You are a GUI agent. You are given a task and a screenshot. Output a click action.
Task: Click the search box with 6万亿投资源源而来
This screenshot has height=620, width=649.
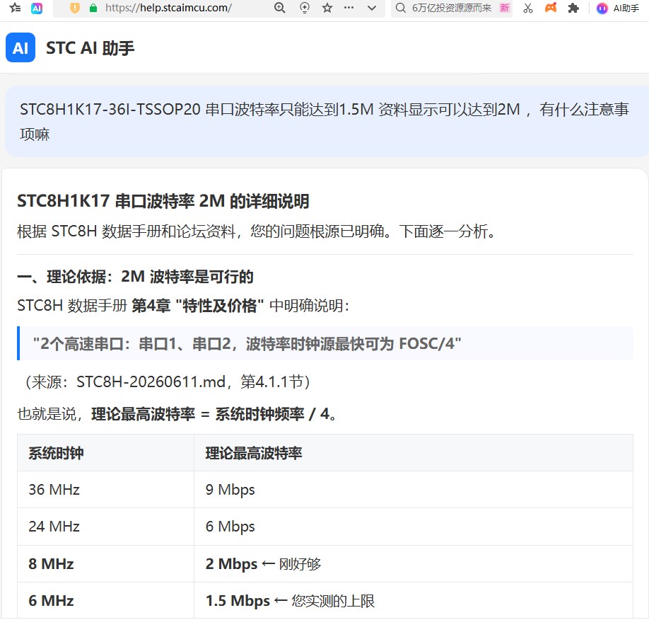(451, 8)
